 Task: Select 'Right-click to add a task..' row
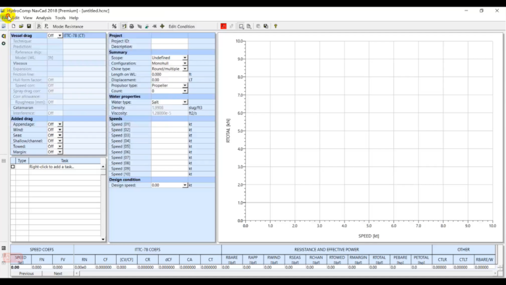point(65,167)
